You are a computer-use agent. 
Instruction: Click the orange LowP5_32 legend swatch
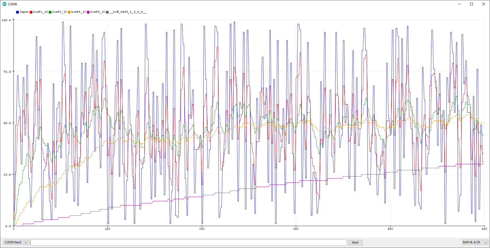69,12
